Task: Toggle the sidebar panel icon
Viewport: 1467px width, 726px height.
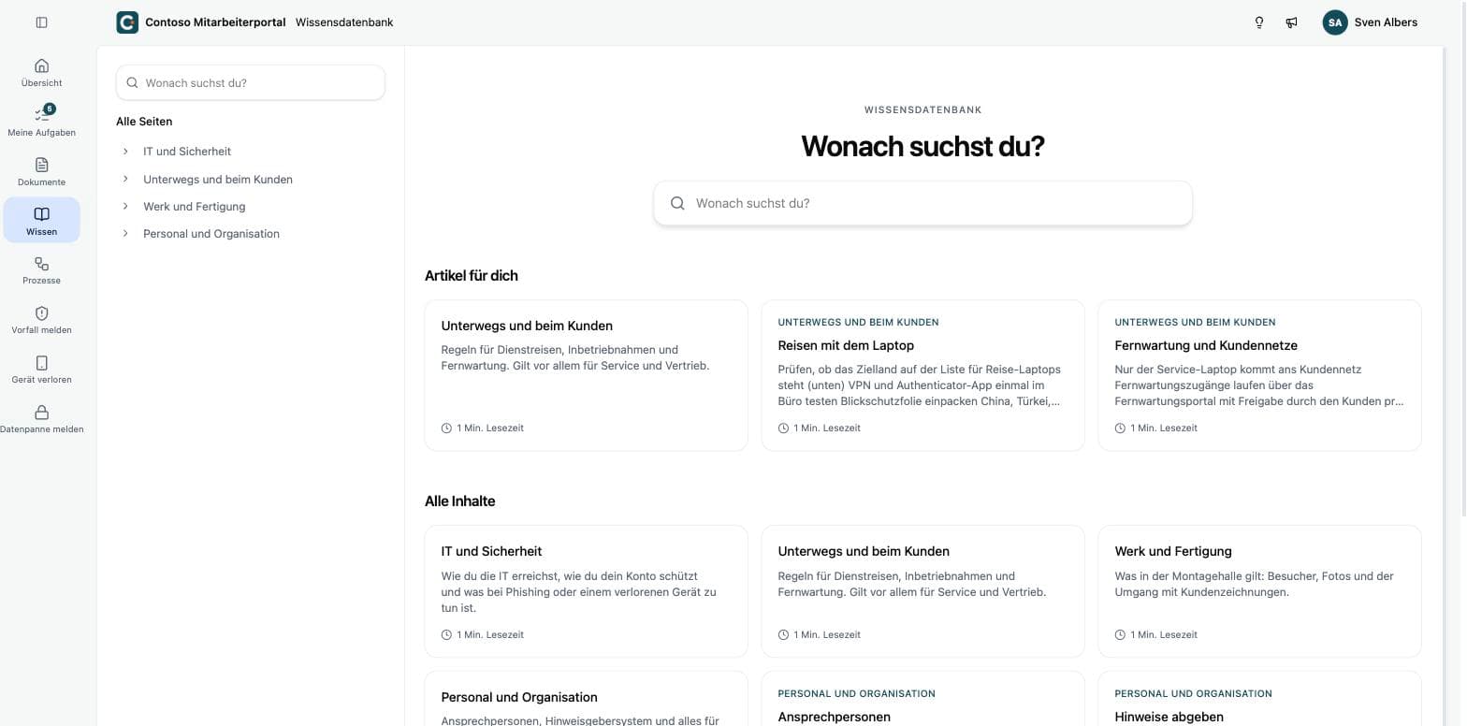Action: [x=41, y=22]
